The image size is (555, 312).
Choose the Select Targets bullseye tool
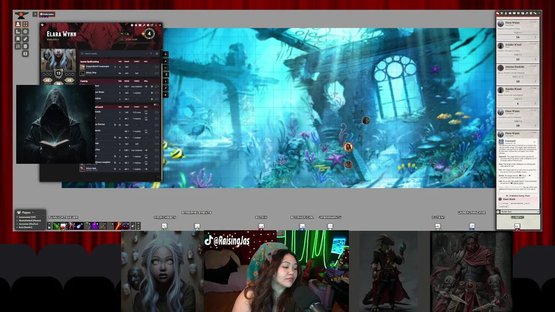(25, 32)
